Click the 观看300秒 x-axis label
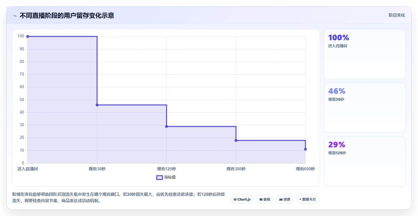The width and height of the screenshot is (418, 216). (x=236, y=169)
